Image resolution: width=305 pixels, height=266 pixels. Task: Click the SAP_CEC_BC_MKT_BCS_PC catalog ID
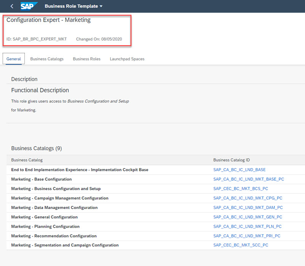pyautogui.click(x=241, y=188)
